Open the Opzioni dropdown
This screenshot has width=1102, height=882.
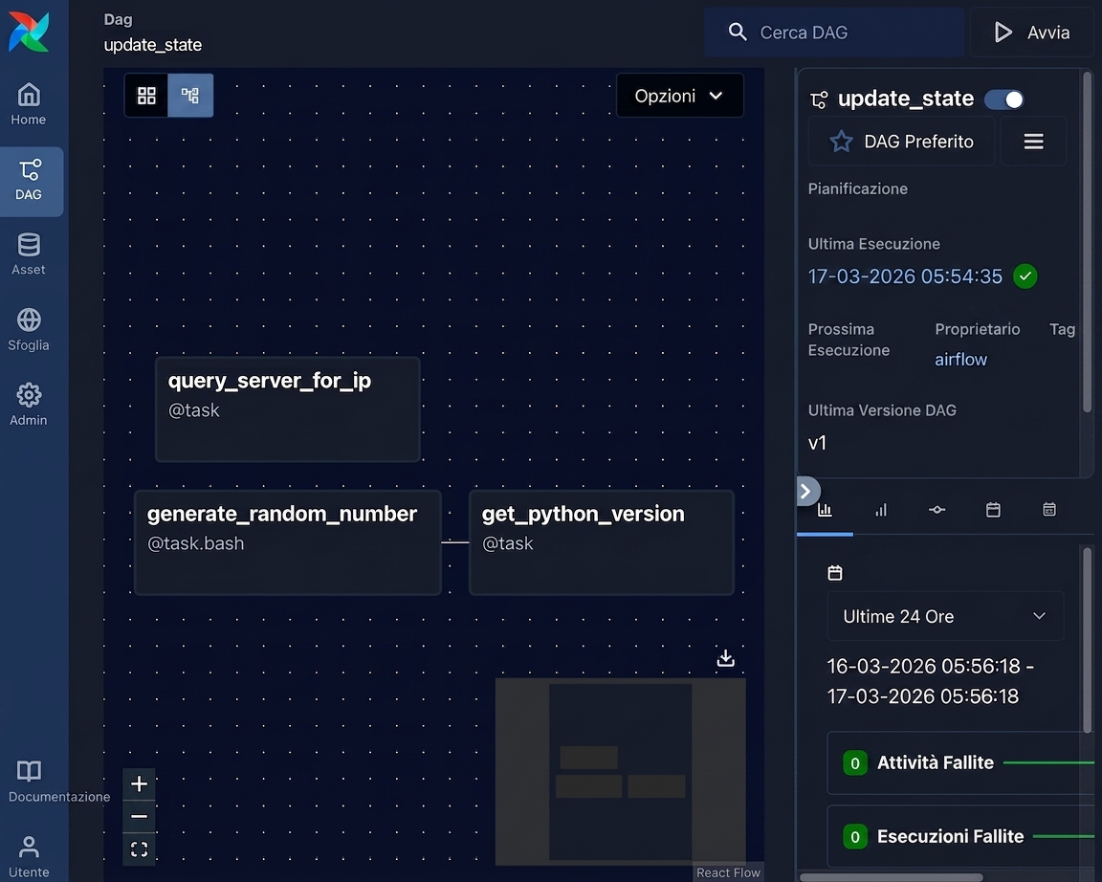point(679,96)
